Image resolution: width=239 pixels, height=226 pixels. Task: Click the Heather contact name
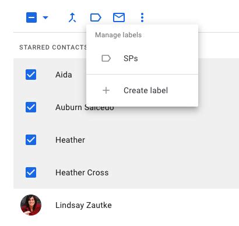coord(70,140)
